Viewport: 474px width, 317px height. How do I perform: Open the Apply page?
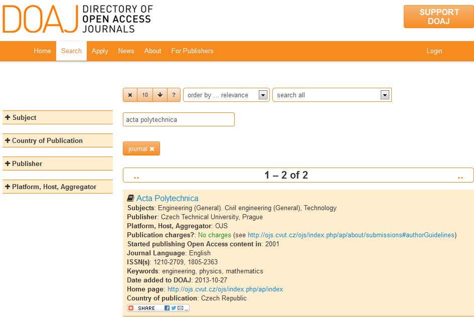tap(100, 51)
